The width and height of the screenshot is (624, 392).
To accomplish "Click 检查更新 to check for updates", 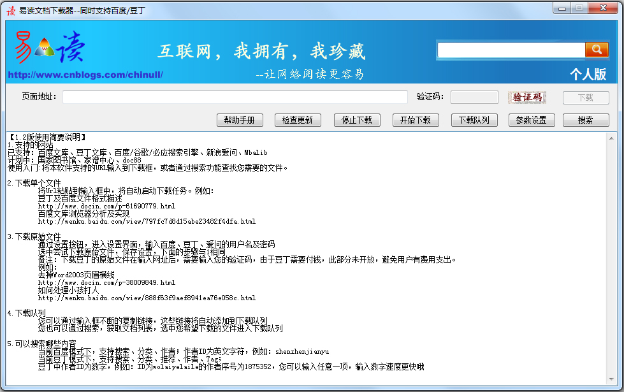I will tap(298, 120).
